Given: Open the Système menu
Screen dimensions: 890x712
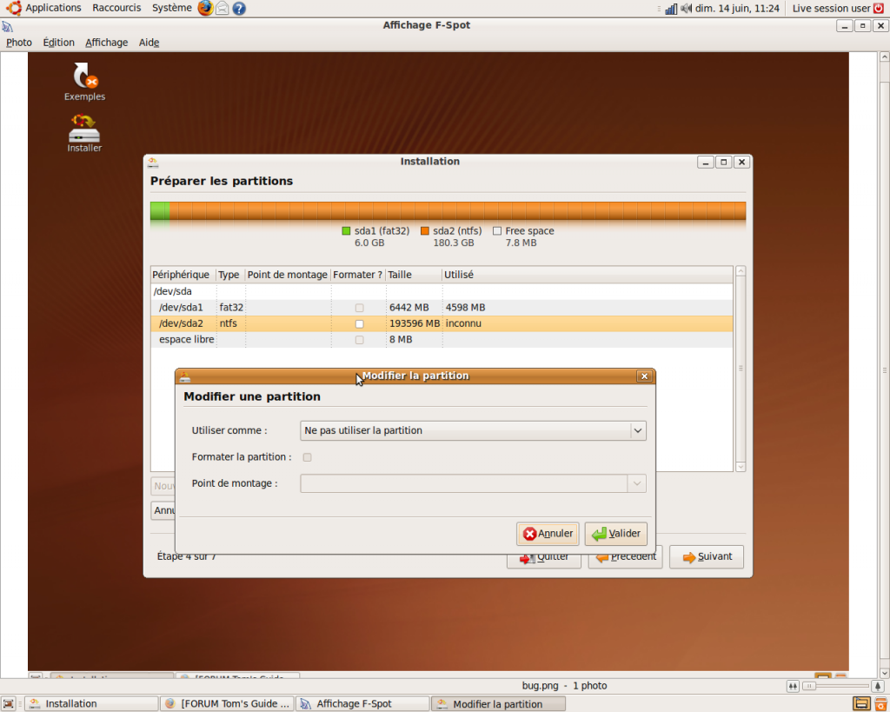Looking at the screenshot, I should (x=172, y=8).
